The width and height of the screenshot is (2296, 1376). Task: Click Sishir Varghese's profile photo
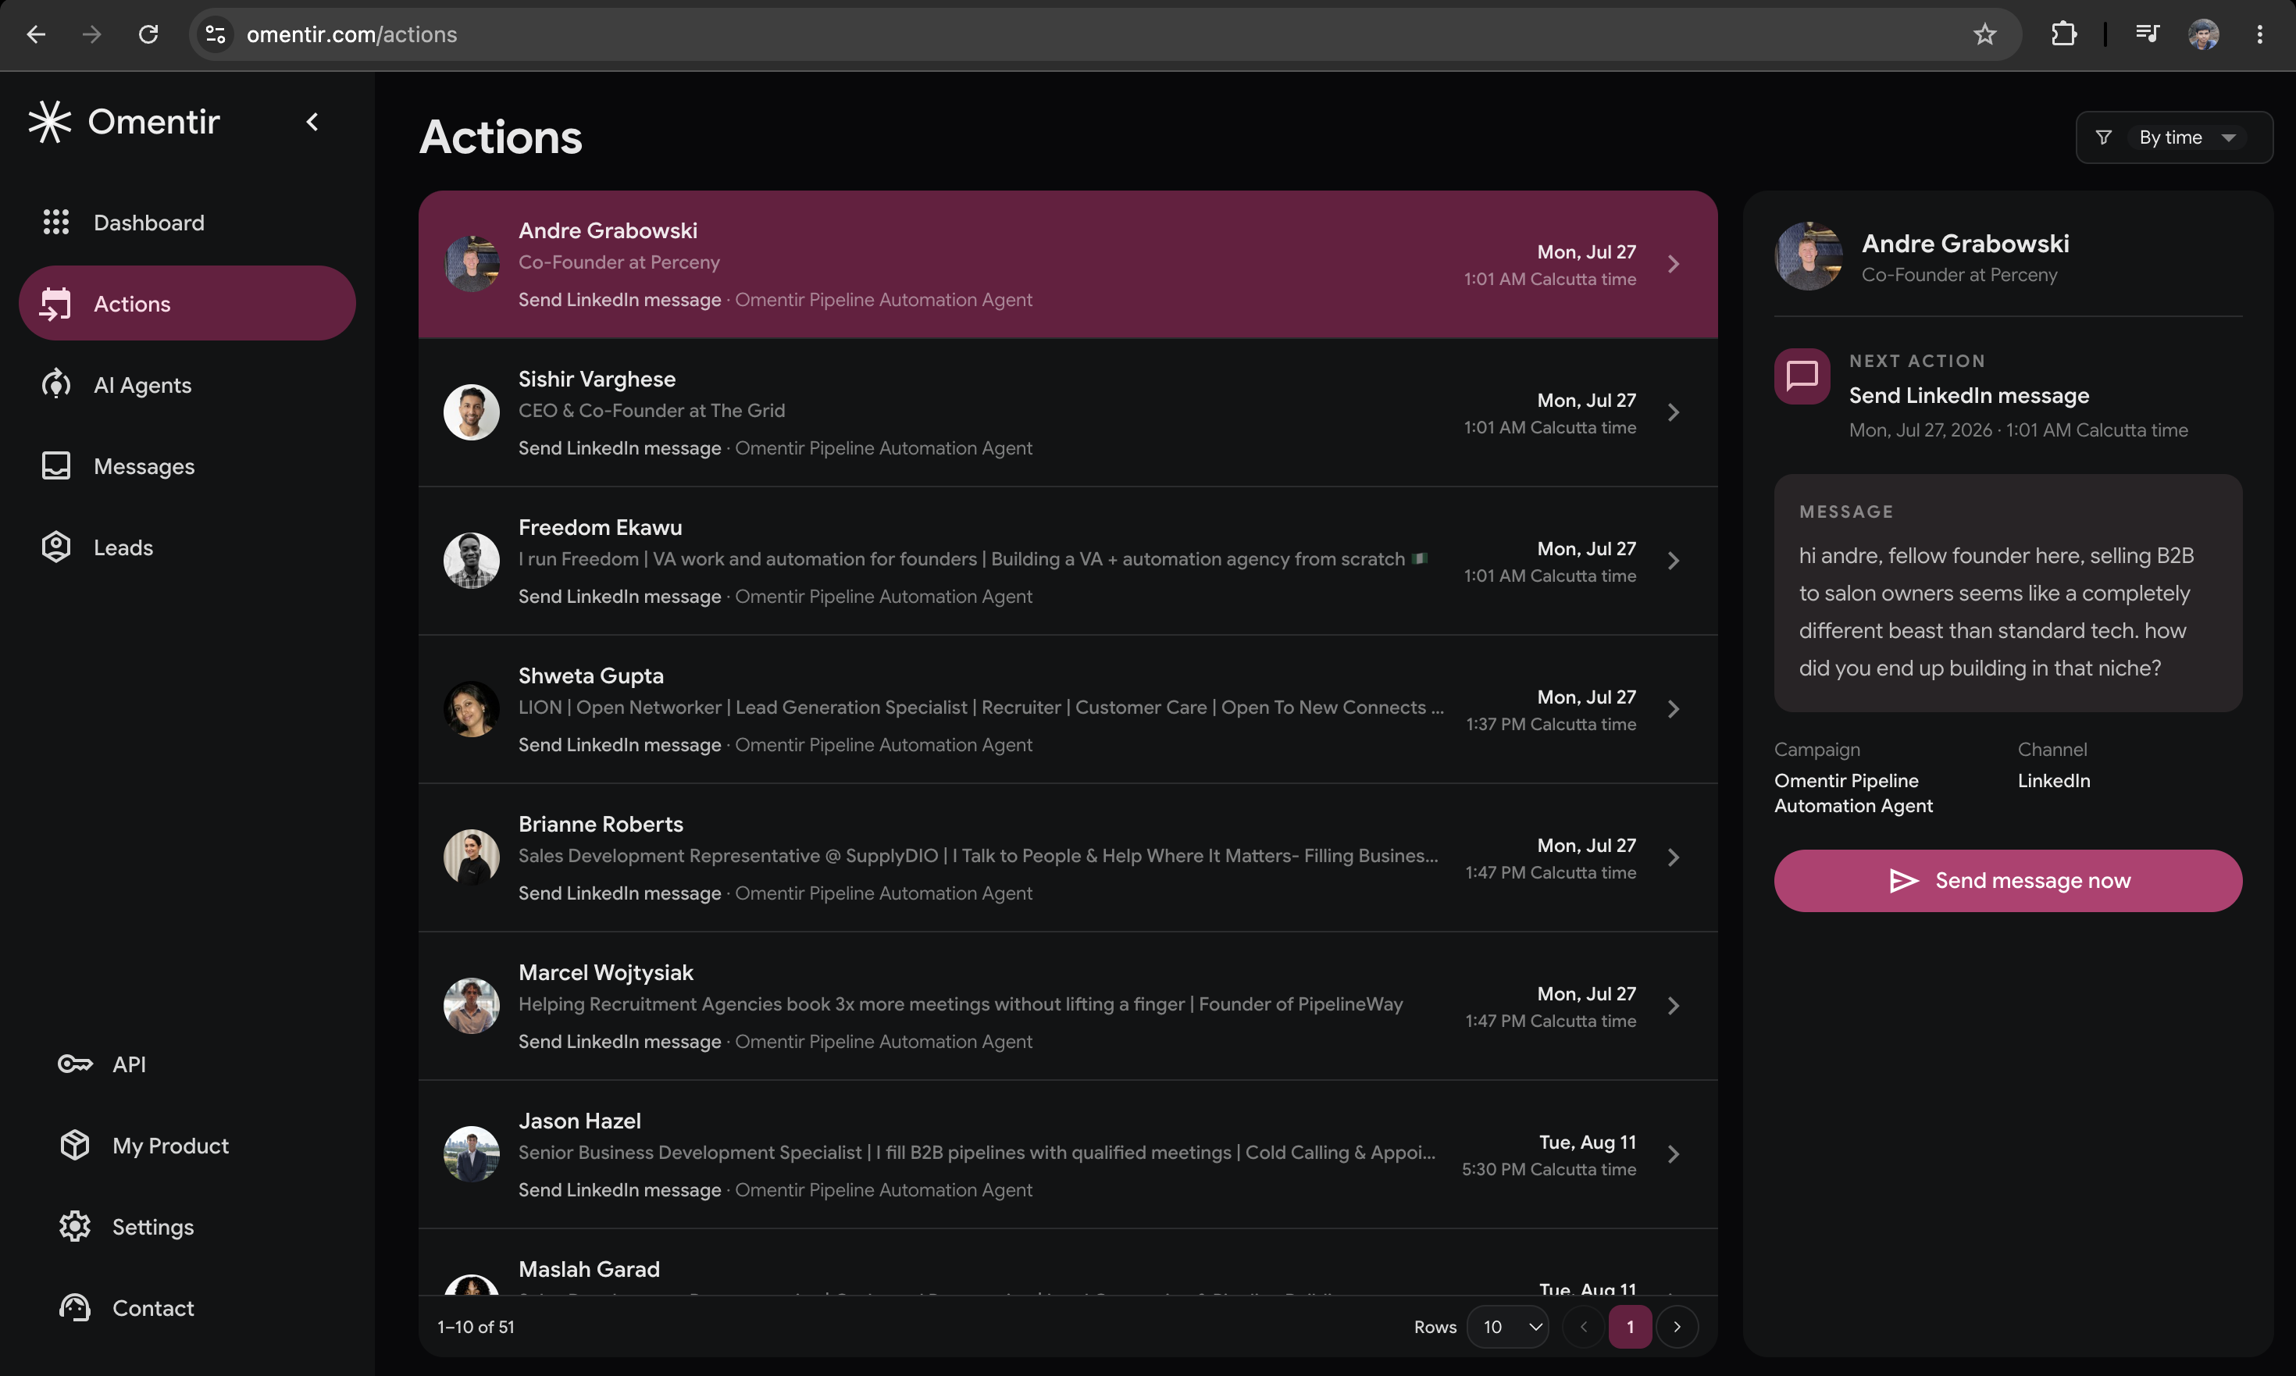click(471, 412)
